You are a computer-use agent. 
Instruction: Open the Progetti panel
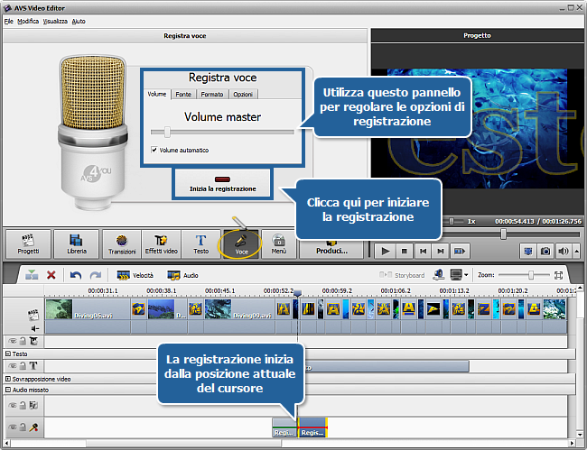tap(29, 244)
